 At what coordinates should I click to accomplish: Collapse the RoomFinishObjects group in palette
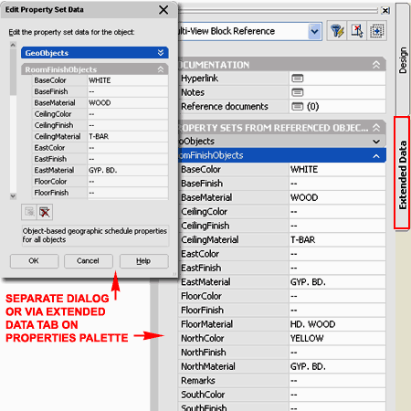point(376,156)
